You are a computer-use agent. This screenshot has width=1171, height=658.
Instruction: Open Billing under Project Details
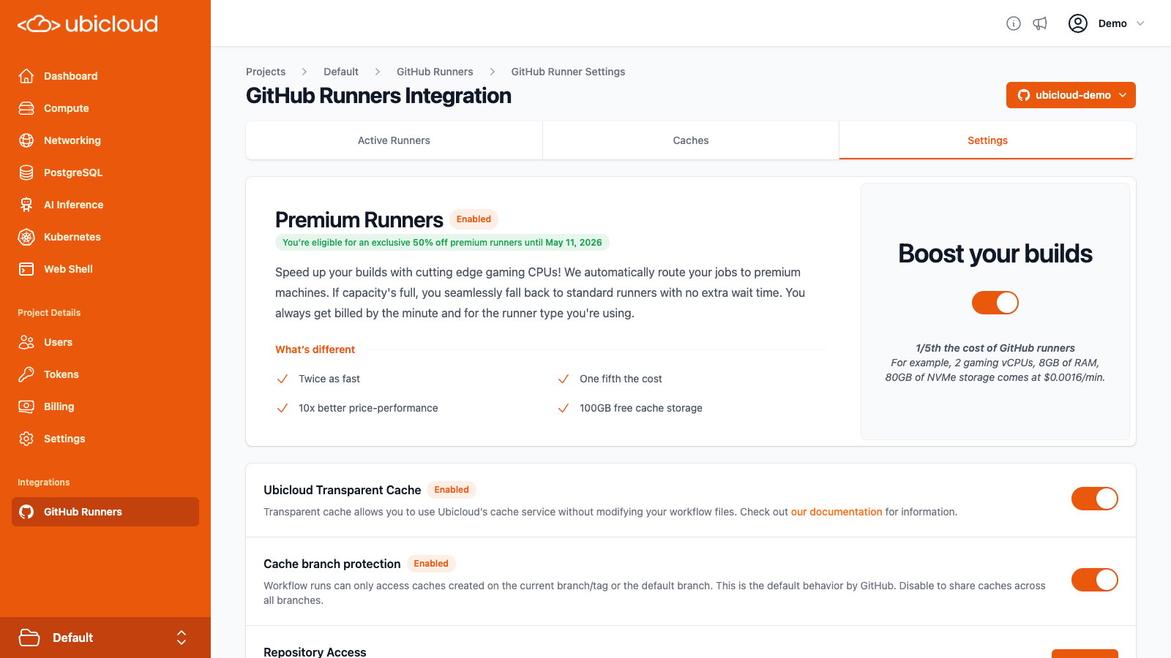click(105, 406)
